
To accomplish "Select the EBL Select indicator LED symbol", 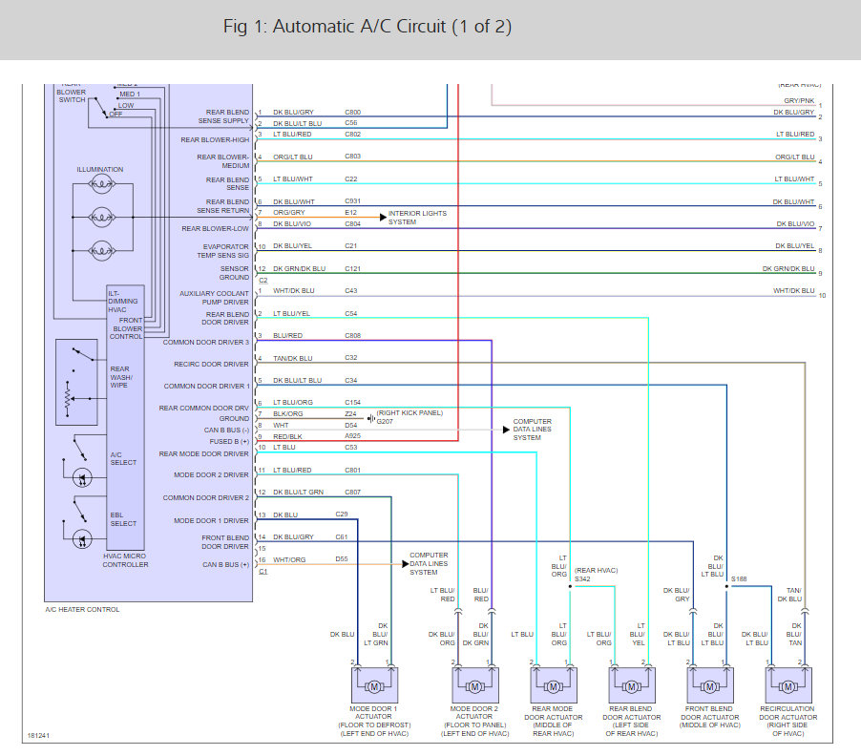I will pos(82,539).
